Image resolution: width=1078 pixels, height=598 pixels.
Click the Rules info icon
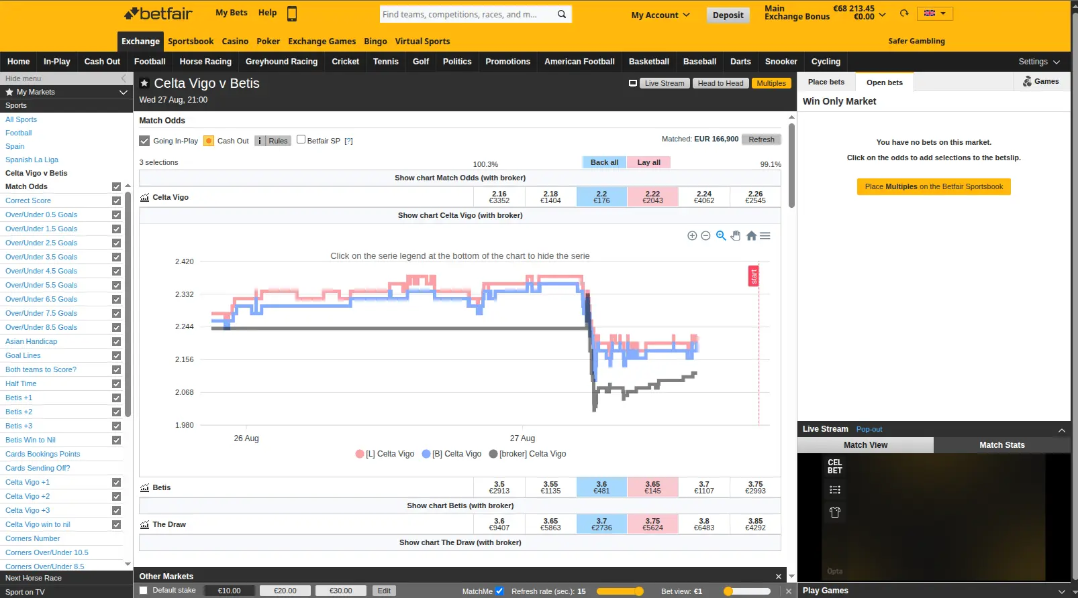260,141
